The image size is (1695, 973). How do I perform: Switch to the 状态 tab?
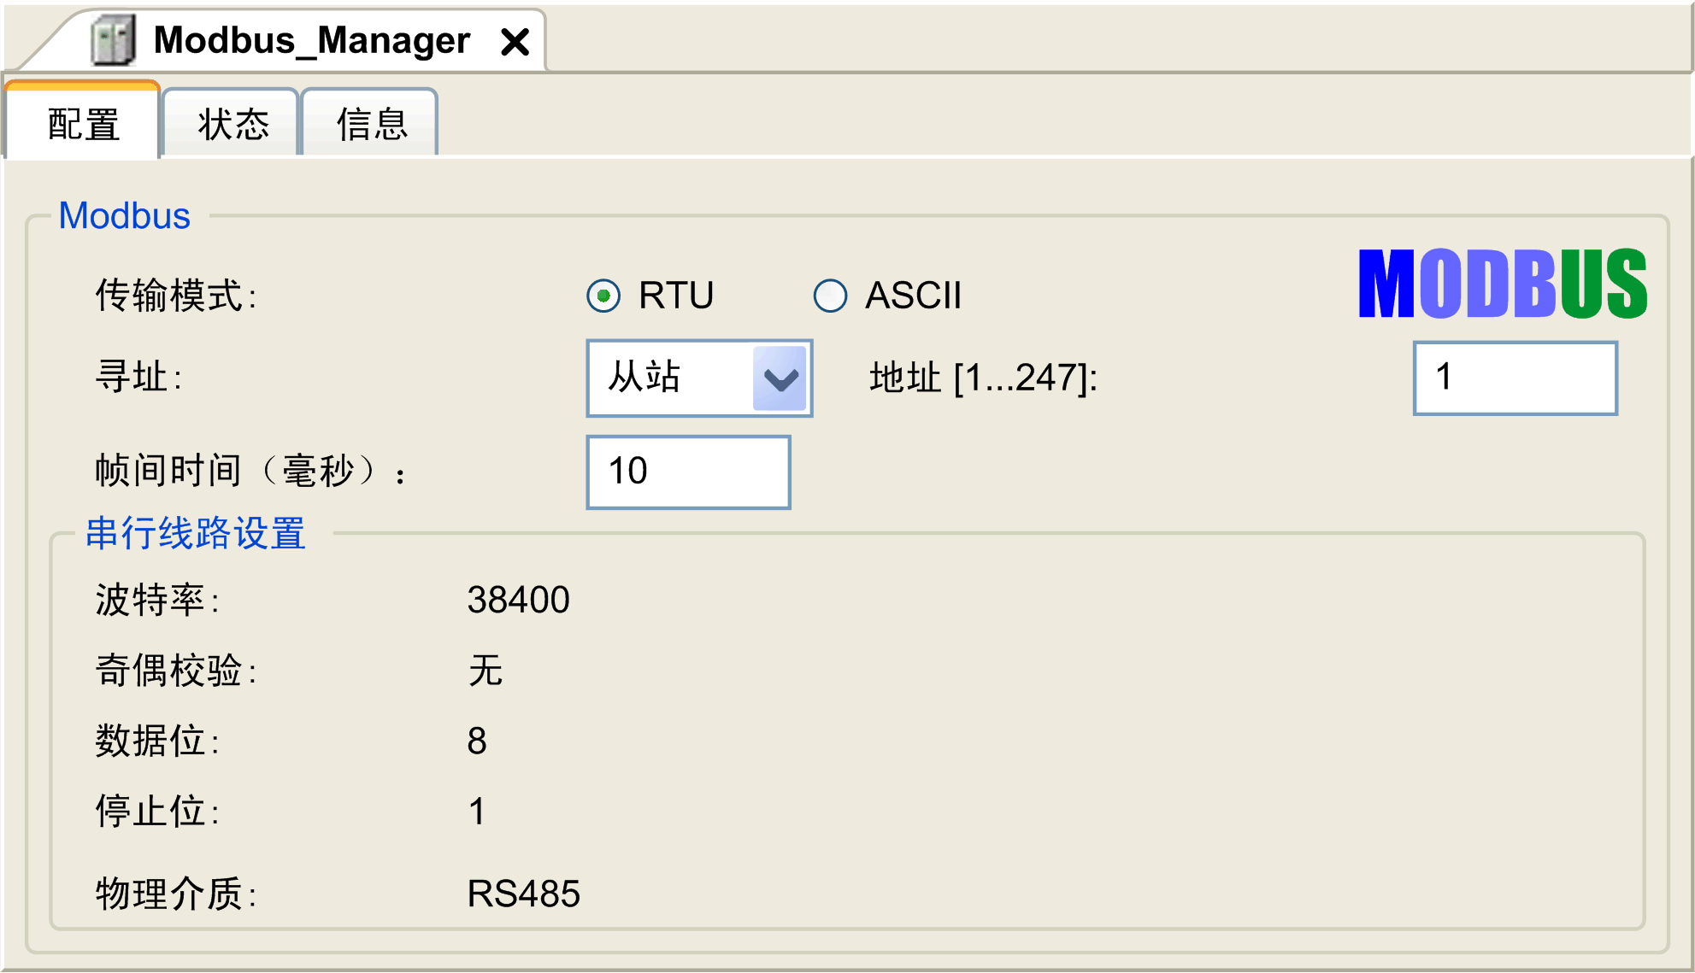232,124
